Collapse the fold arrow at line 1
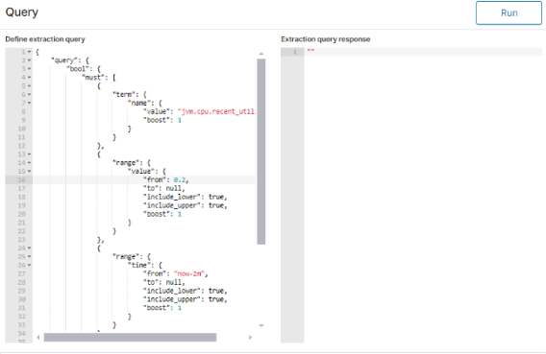 [29, 52]
